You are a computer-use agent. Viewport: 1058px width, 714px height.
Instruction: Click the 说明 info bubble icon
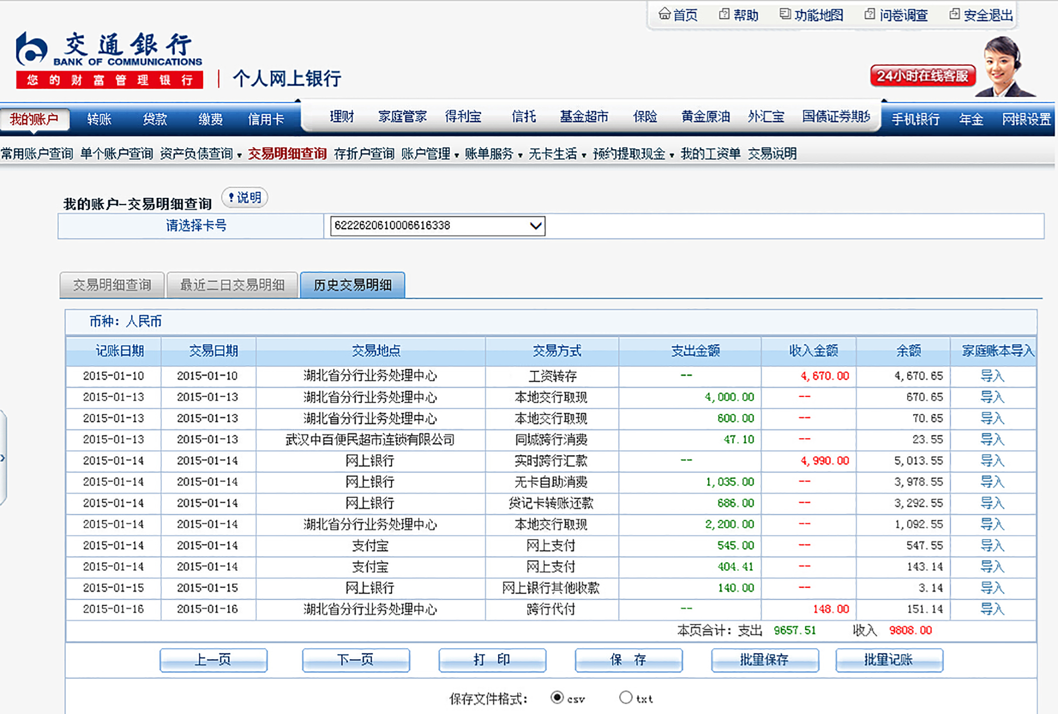click(244, 198)
